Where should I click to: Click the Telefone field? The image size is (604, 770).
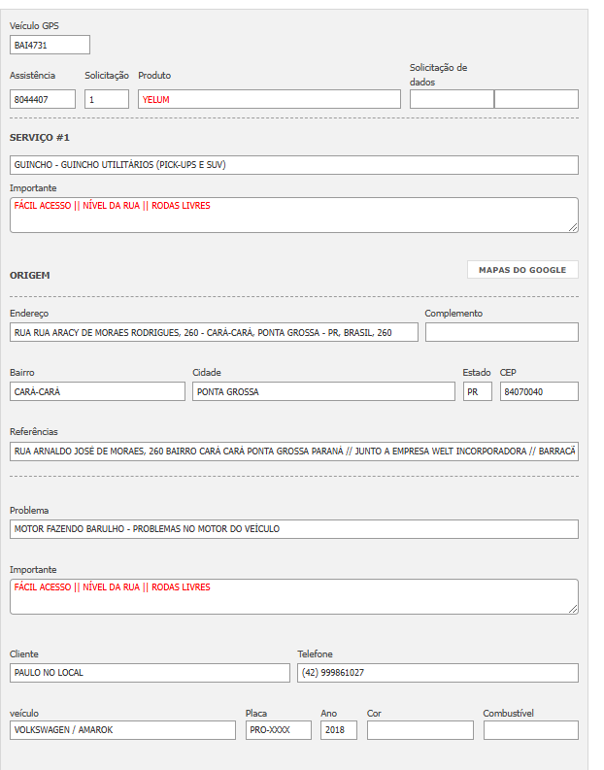437,673
